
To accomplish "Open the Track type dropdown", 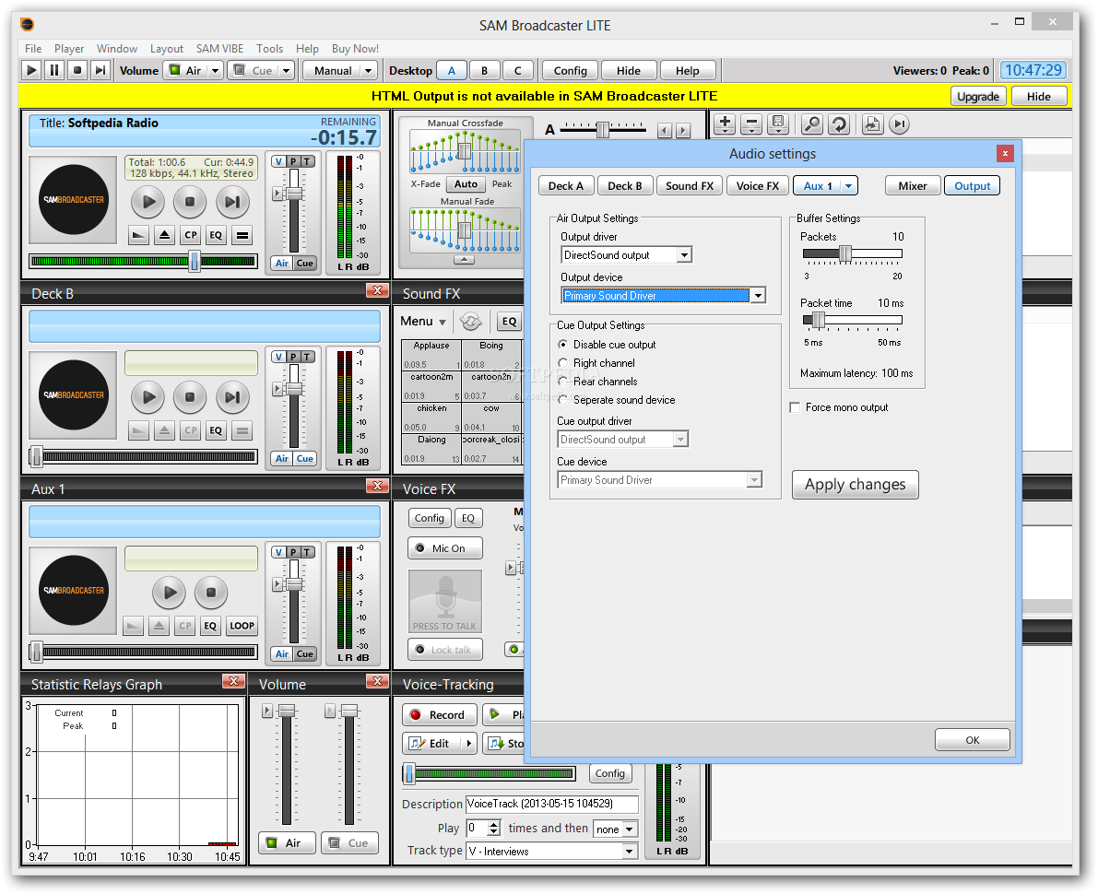I will click(630, 852).
